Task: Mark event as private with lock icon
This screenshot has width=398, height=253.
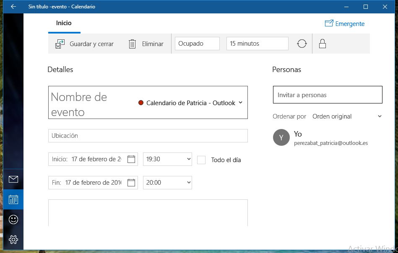Action: 323,44
